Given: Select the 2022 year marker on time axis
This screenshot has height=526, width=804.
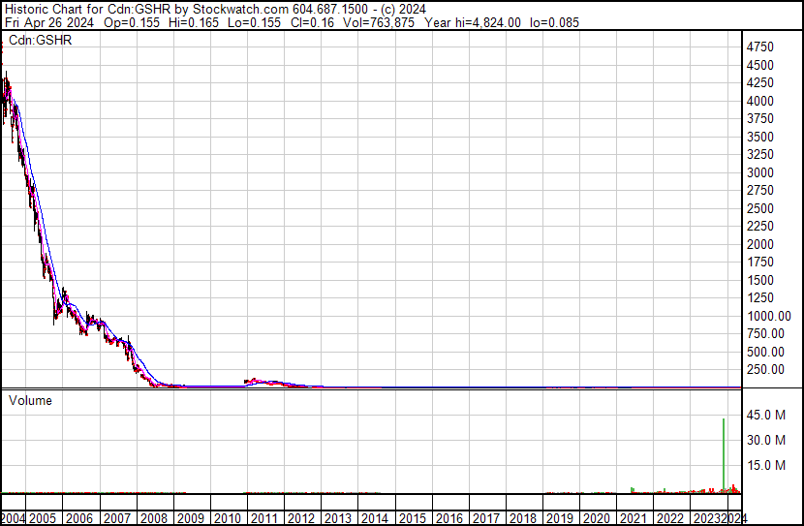Looking at the screenshot, I should (x=670, y=518).
